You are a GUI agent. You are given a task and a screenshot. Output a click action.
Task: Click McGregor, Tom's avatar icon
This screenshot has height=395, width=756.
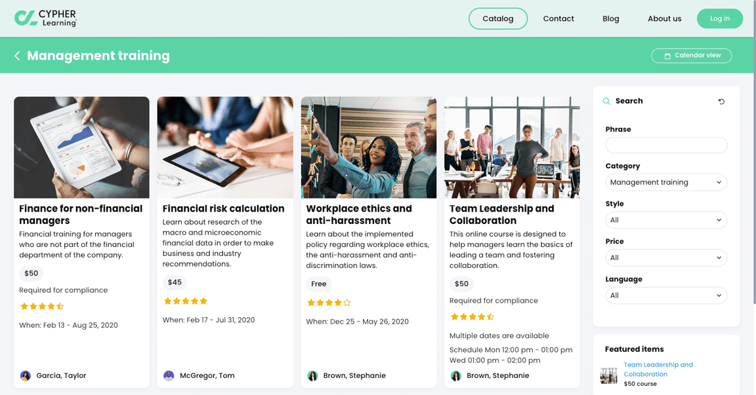(169, 375)
